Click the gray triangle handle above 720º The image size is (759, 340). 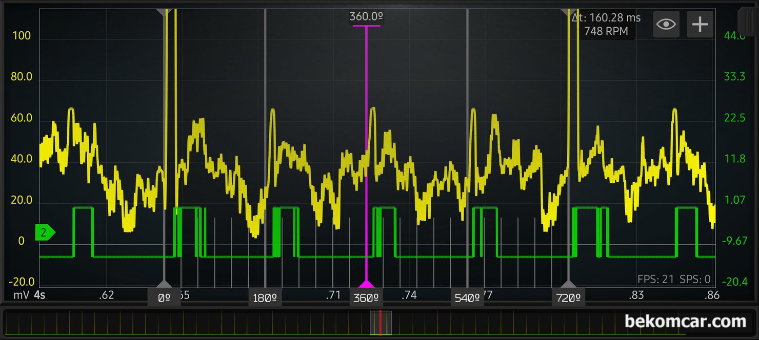(568, 284)
